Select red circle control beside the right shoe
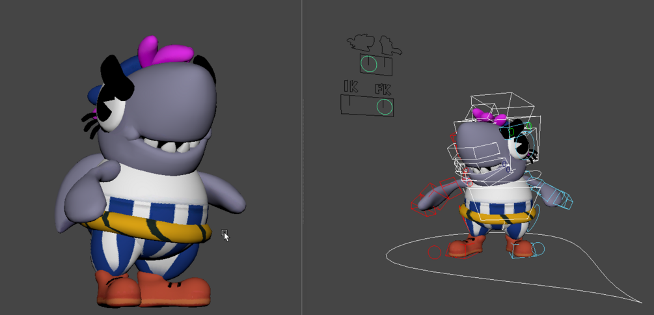 point(435,252)
